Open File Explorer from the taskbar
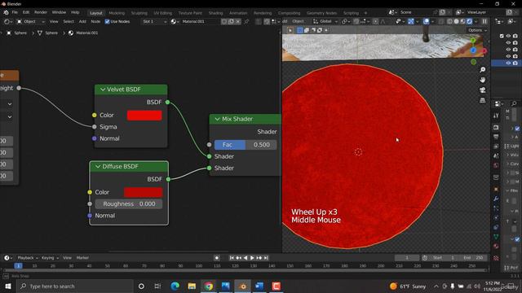 click(x=192, y=286)
